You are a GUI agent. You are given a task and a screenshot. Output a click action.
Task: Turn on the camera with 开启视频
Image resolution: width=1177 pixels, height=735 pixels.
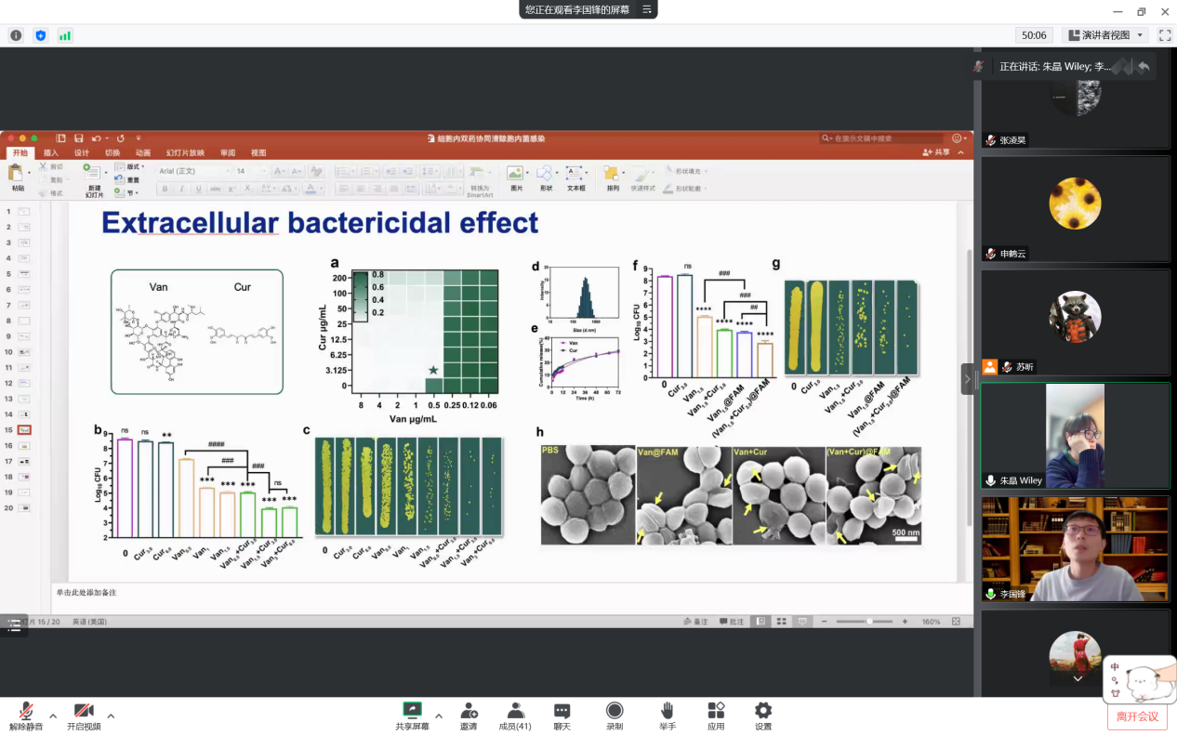(84, 715)
